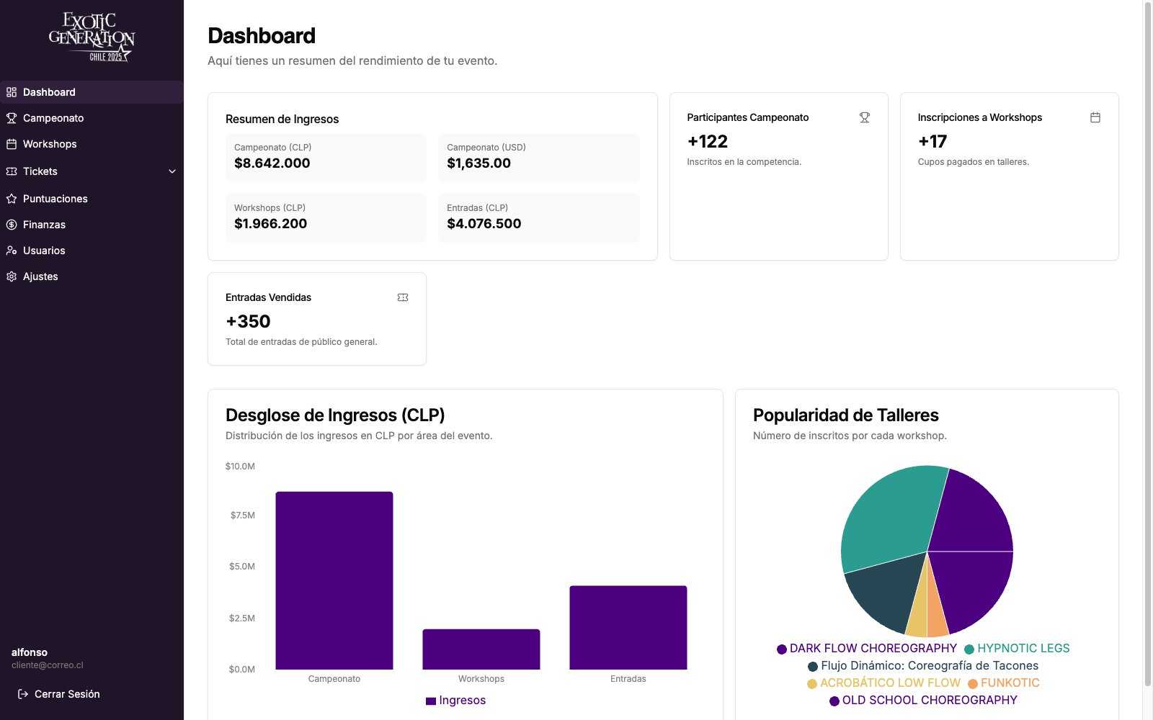The width and height of the screenshot is (1153, 720).
Task: Open the Workshops section label
Action: tap(50, 144)
